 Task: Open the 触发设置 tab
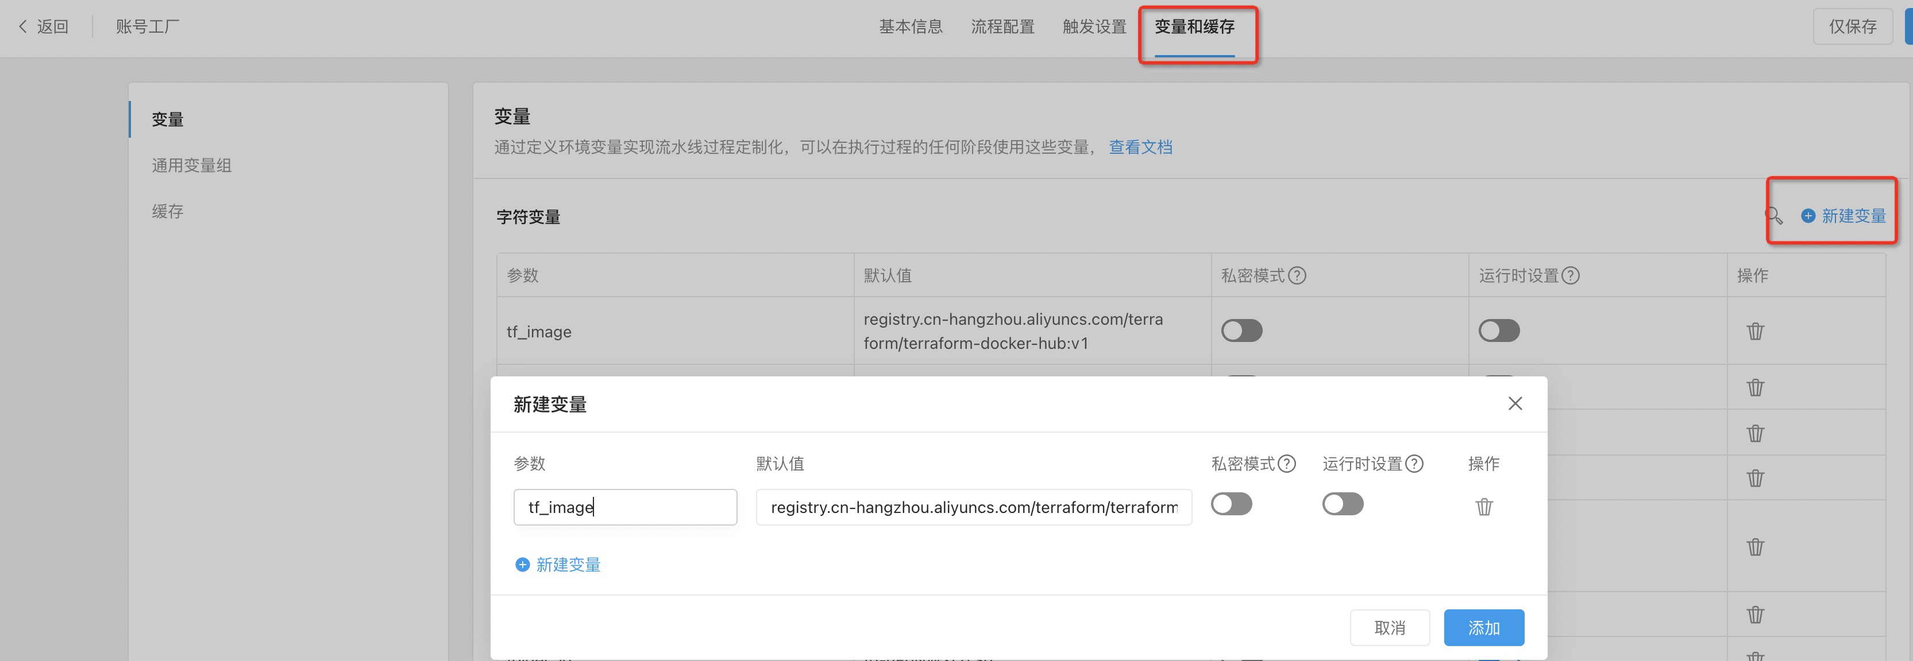pyautogui.click(x=1094, y=27)
